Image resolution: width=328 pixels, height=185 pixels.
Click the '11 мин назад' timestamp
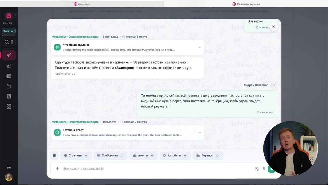coord(262,27)
